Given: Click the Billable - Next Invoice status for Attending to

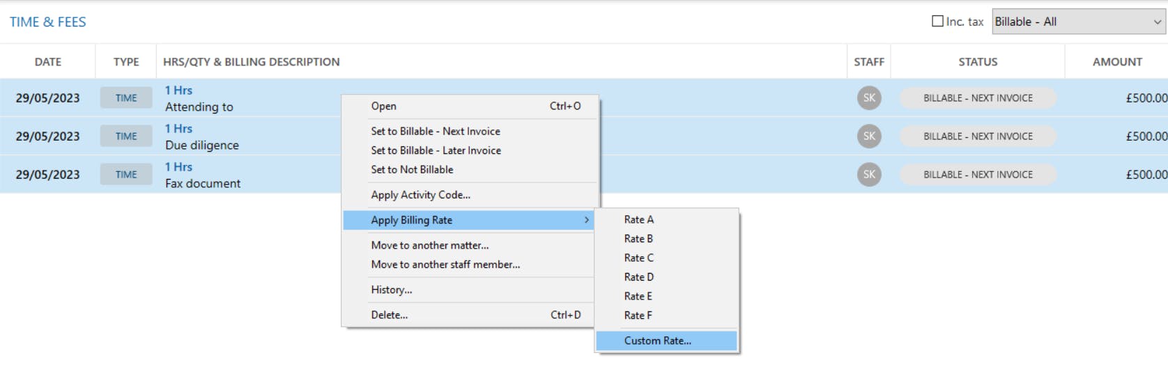Looking at the screenshot, I should (x=978, y=98).
